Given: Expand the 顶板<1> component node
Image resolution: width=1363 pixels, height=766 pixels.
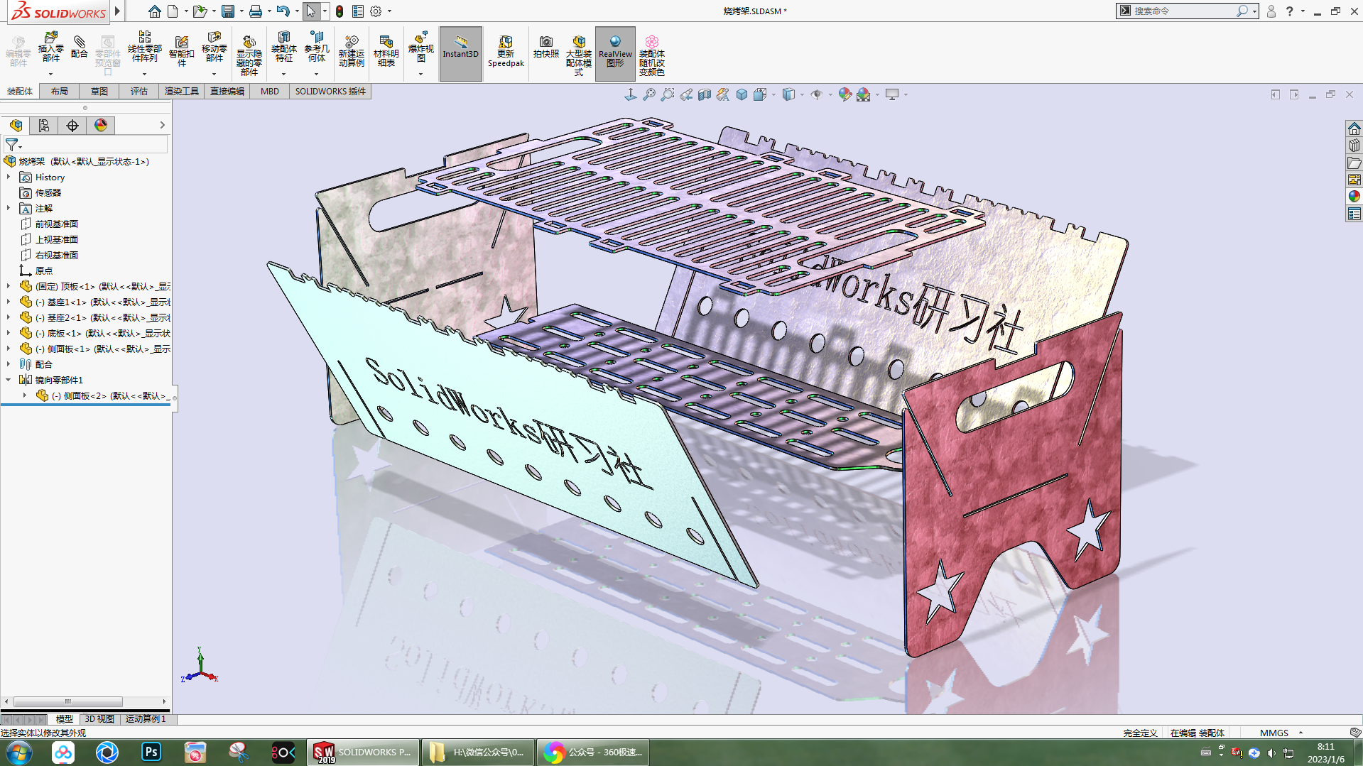Looking at the screenshot, I should click(9, 286).
